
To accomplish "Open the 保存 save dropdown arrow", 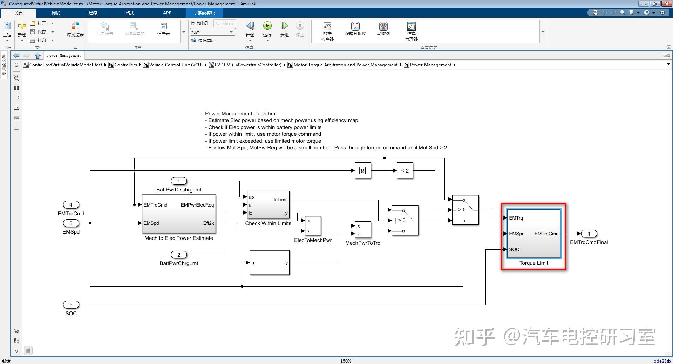I will click(x=53, y=31).
